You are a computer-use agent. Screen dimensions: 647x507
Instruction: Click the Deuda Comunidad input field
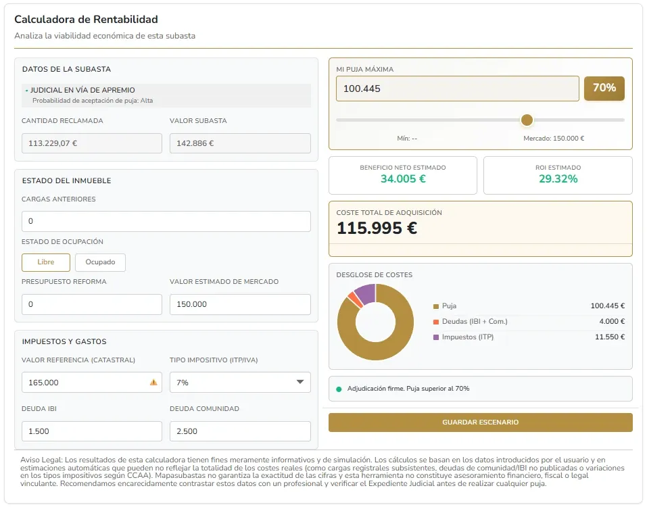tap(240, 431)
